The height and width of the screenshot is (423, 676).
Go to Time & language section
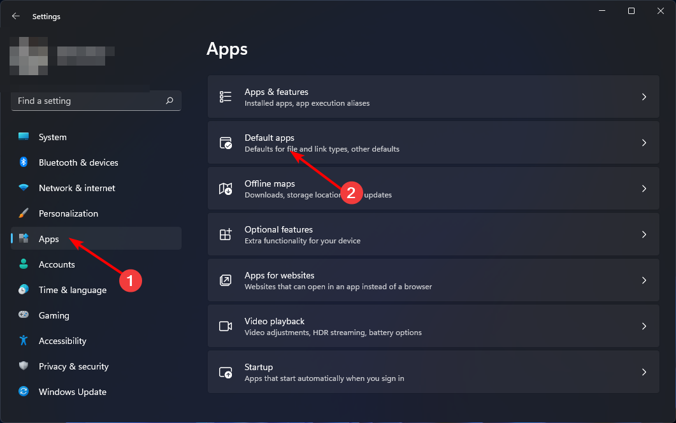click(x=72, y=290)
